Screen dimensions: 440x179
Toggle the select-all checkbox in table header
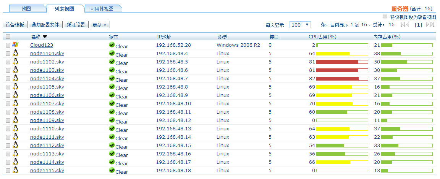pos(8,37)
